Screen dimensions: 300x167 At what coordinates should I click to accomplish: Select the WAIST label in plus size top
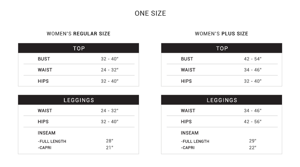pyautogui.click(x=188, y=70)
